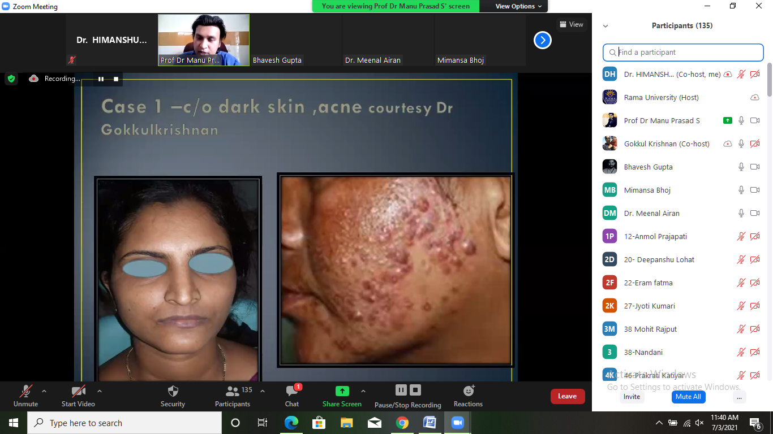This screenshot has width=773, height=434.
Task: Show hidden system tray icons
Action: [x=659, y=423]
